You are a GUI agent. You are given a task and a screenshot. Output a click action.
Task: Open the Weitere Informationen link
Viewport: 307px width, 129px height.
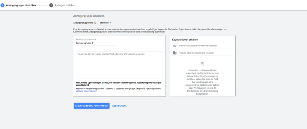(87, 91)
